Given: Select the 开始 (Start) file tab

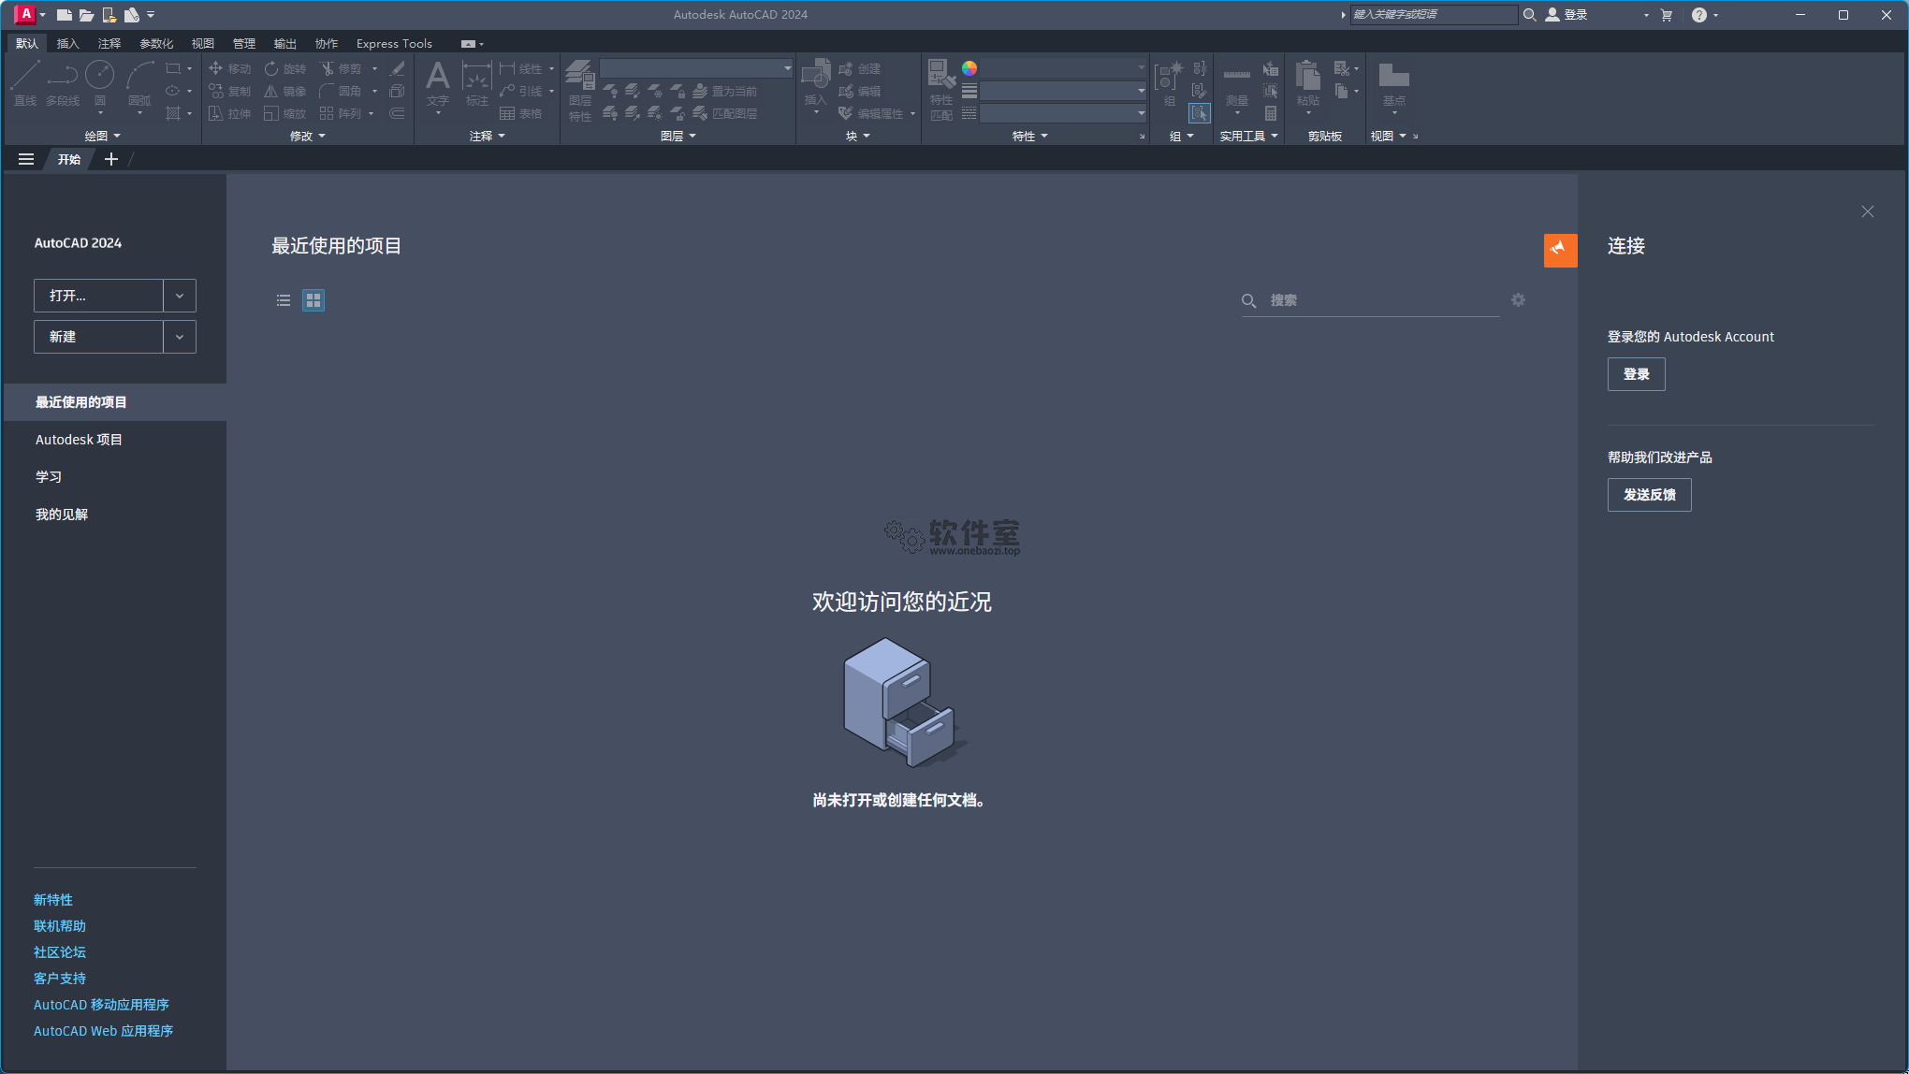Looking at the screenshot, I should (x=69, y=159).
